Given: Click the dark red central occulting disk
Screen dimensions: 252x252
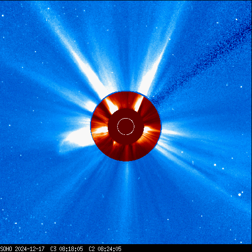Looking at the screenshot, I should pos(126,126).
